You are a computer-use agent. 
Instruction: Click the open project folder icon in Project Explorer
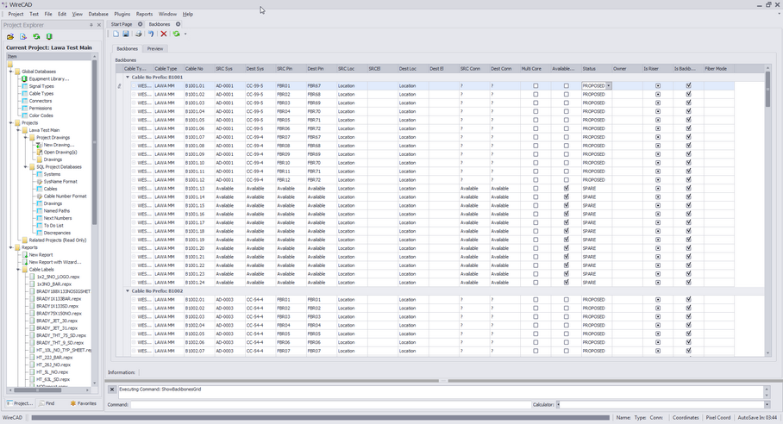pos(10,36)
